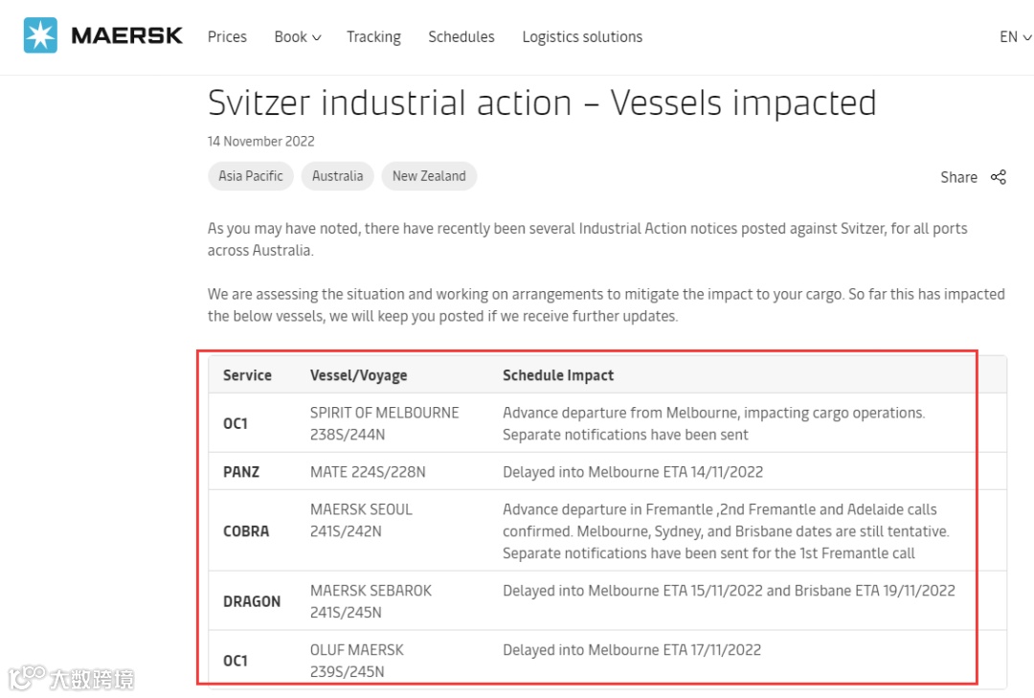Image resolution: width=1034 pixels, height=698 pixels.
Task: Go to the Tracking page
Action: click(373, 37)
